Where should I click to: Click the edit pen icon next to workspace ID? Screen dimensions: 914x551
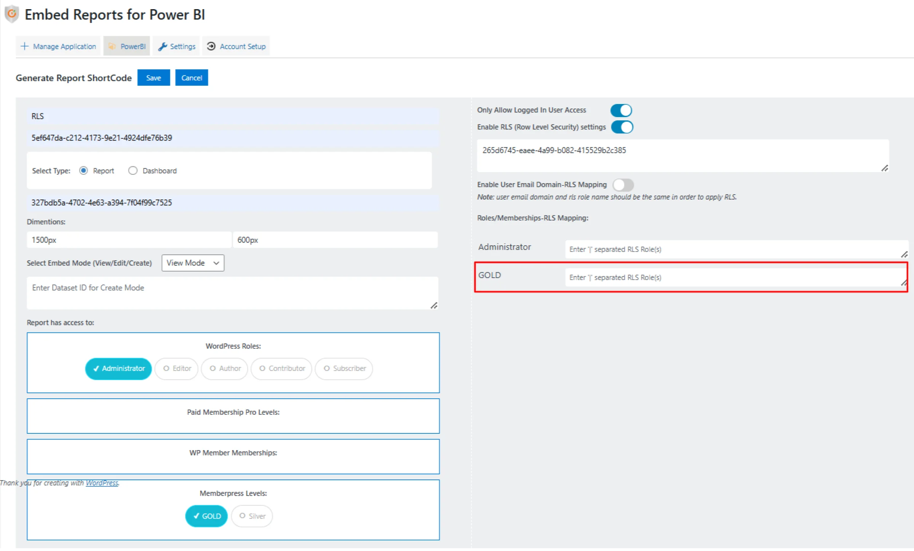pyautogui.click(x=885, y=168)
